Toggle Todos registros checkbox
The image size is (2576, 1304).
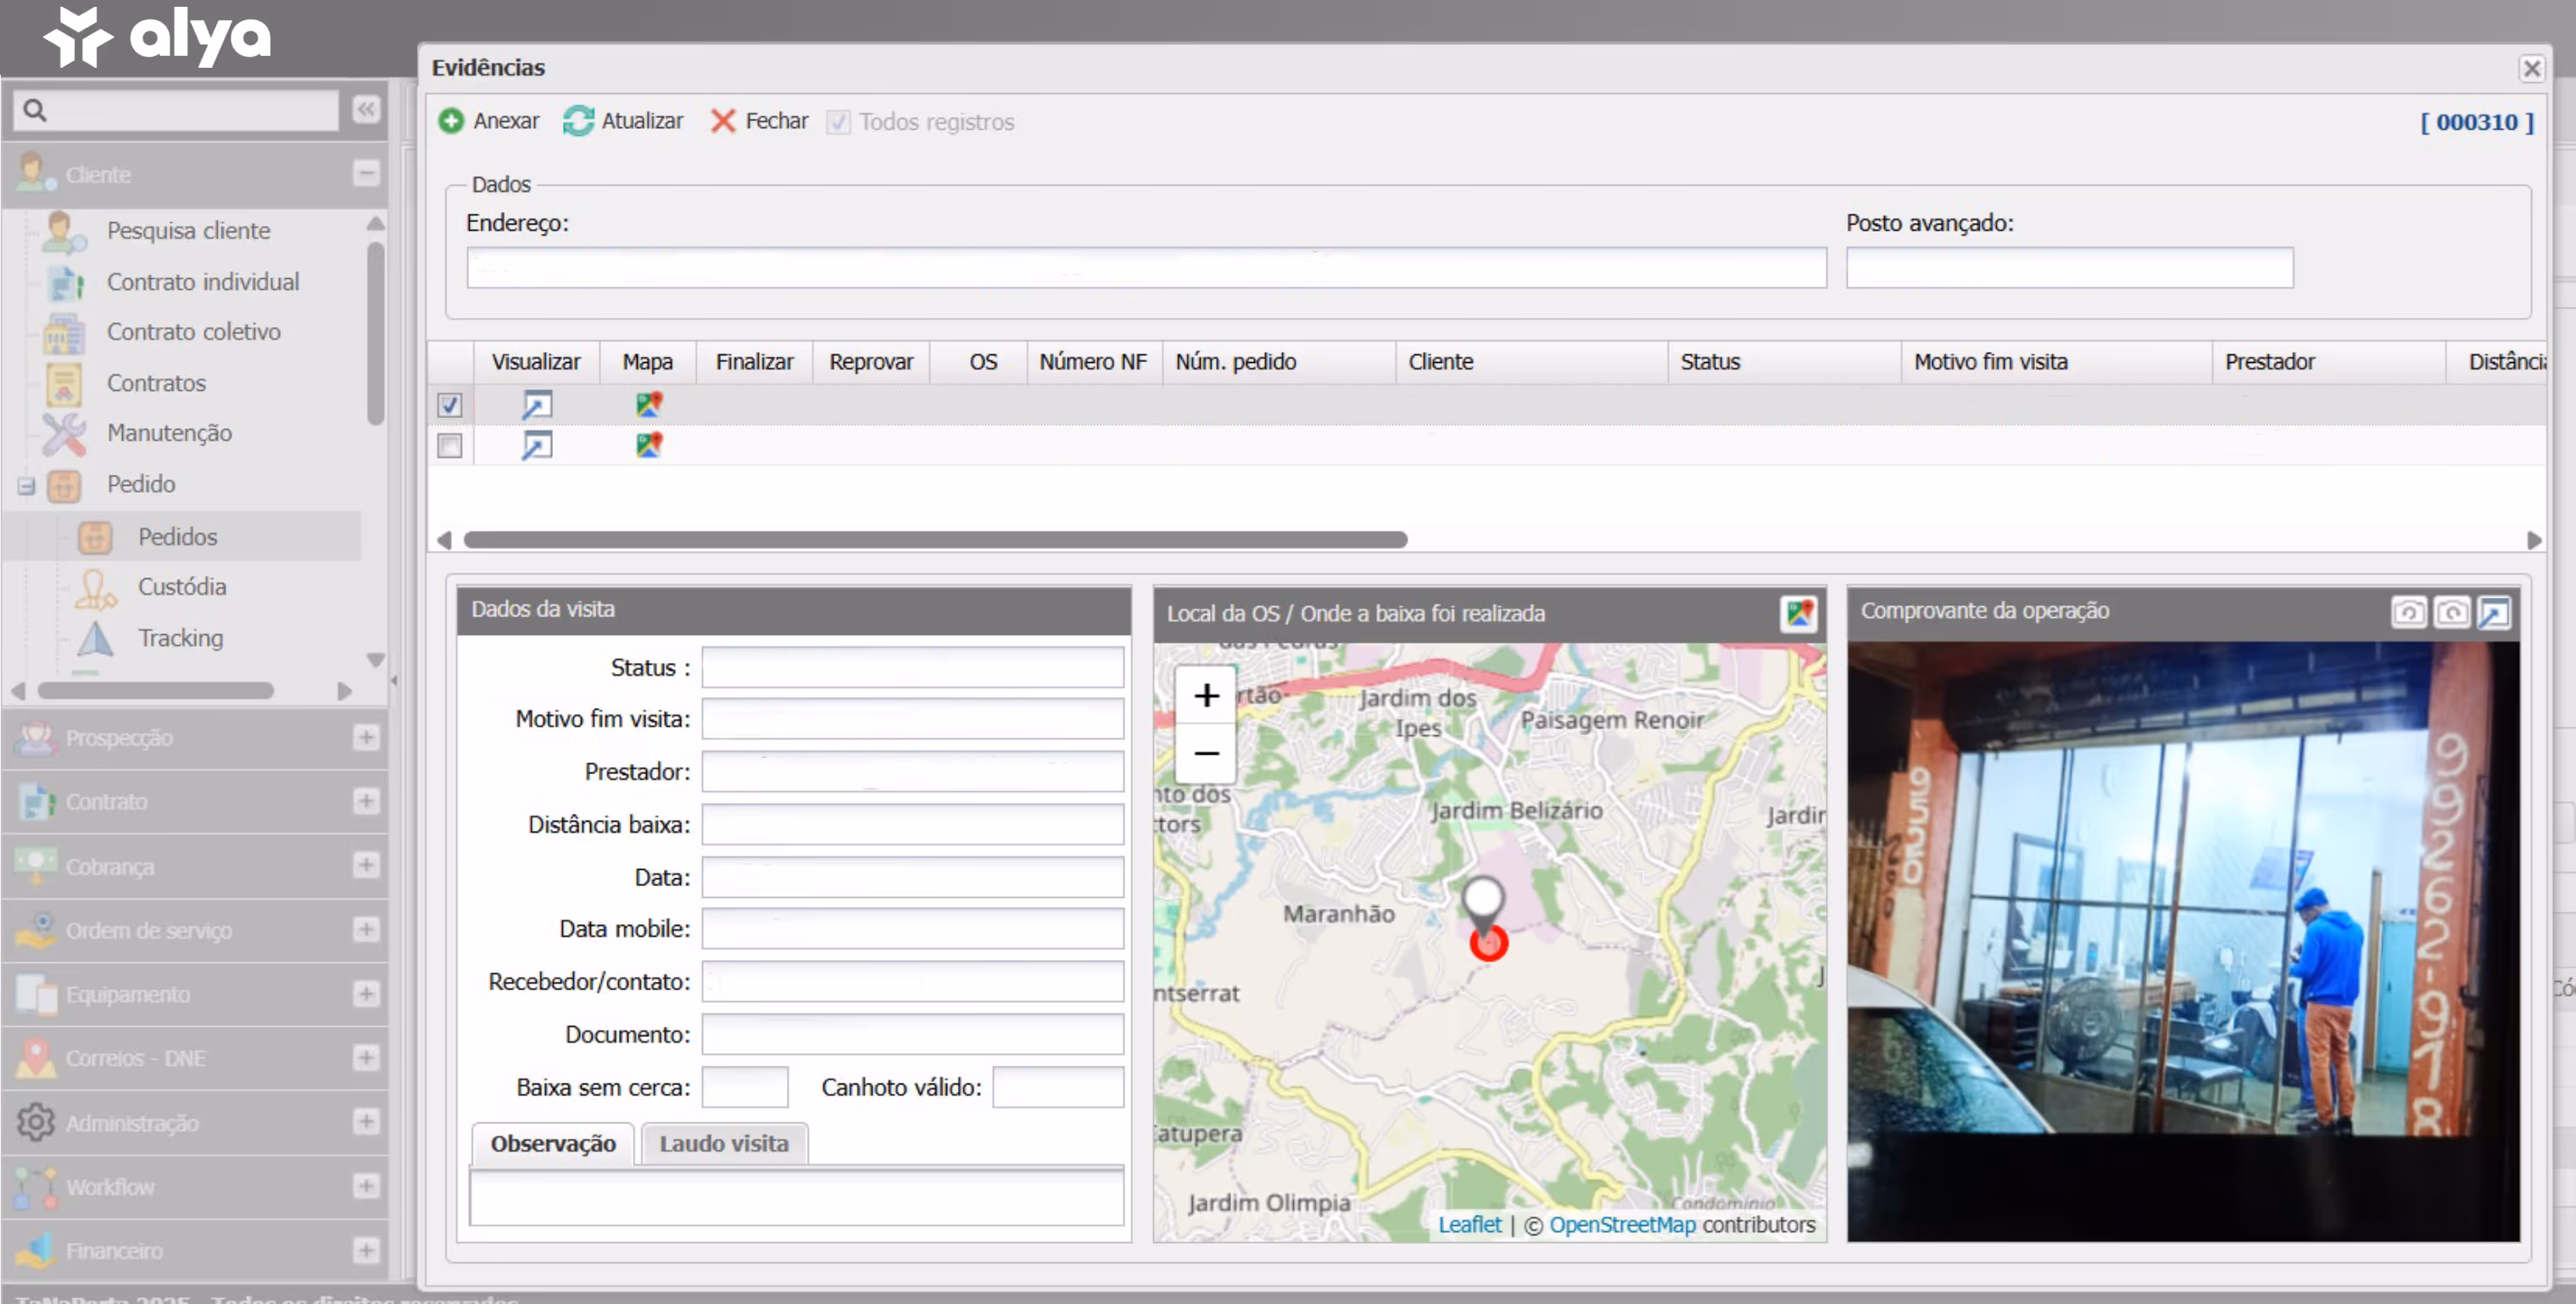838,122
